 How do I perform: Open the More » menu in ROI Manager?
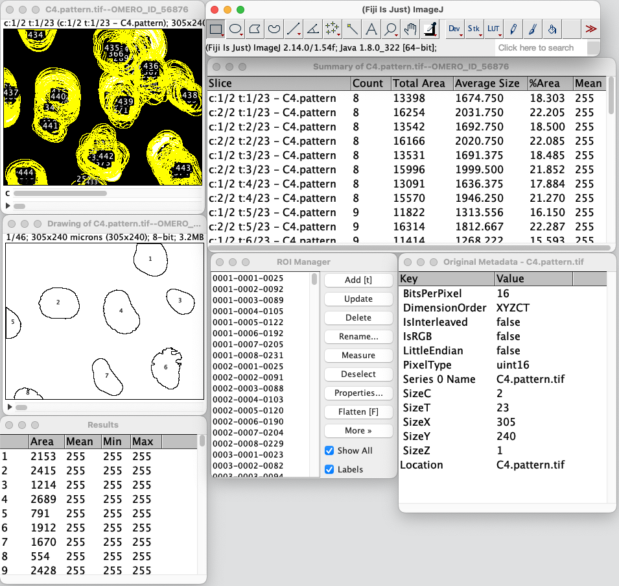pyautogui.click(x=358, y=431)
